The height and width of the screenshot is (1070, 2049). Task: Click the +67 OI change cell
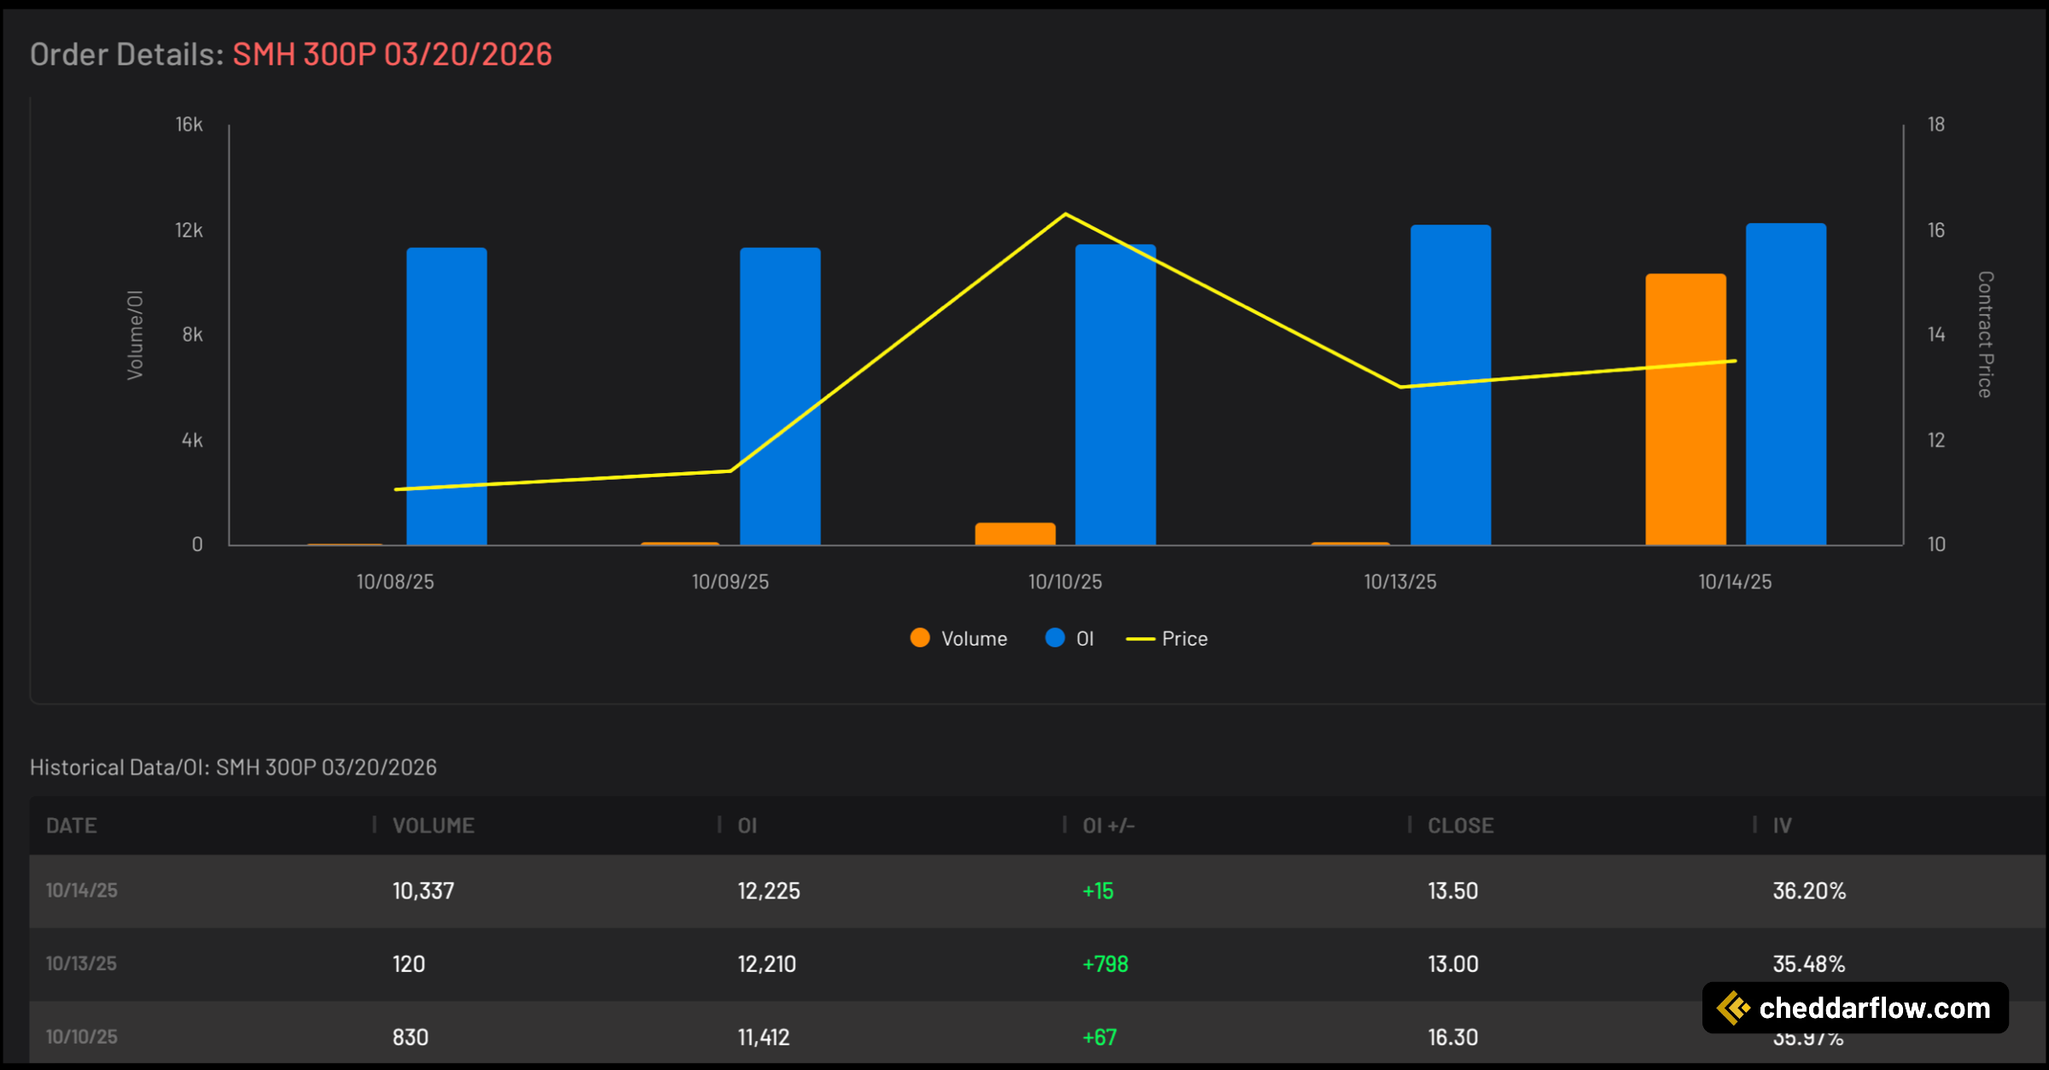(1100, 1038)
